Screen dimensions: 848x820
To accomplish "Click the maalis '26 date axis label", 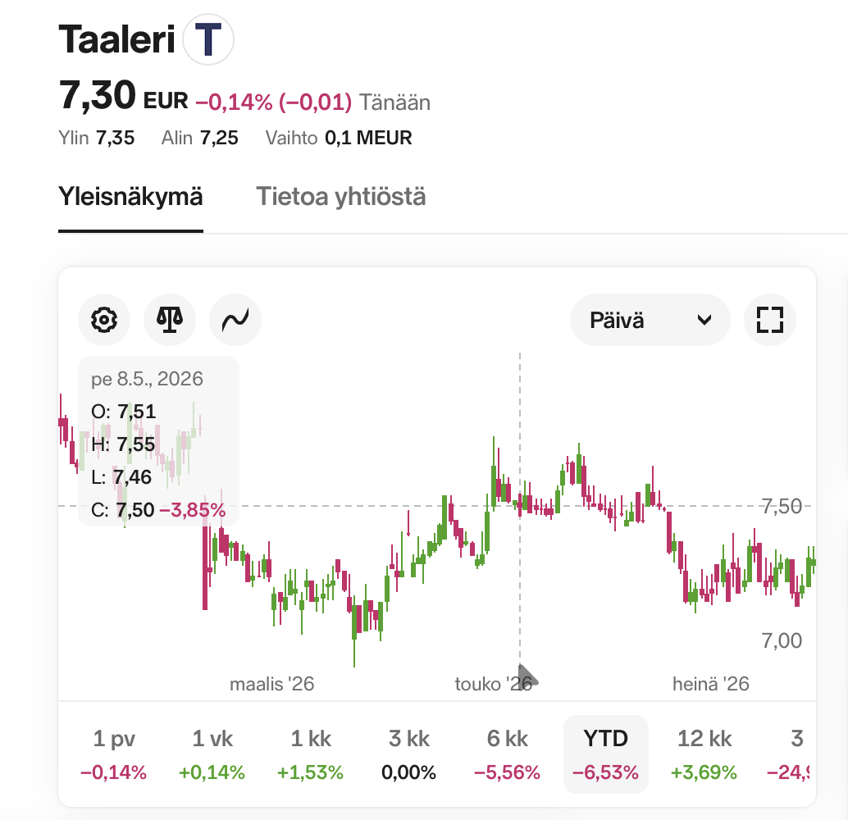I will click(x=272, y=684).
